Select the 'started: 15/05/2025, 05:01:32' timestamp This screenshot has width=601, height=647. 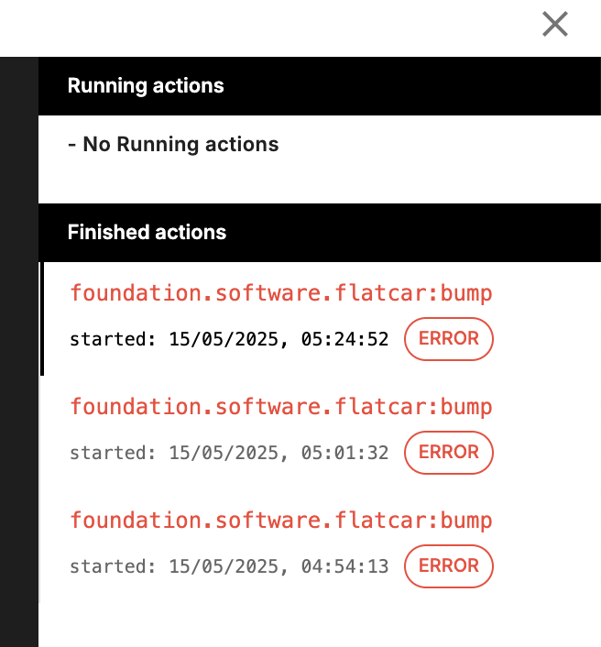(x=229, y=453)
